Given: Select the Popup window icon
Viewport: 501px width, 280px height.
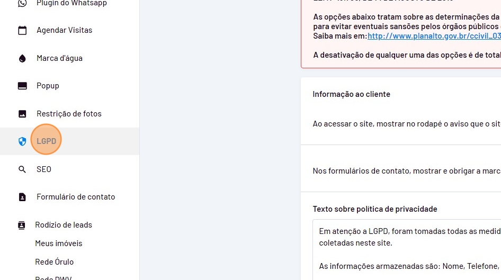Looking at the screenshot, I should click(x=22, y=86).
